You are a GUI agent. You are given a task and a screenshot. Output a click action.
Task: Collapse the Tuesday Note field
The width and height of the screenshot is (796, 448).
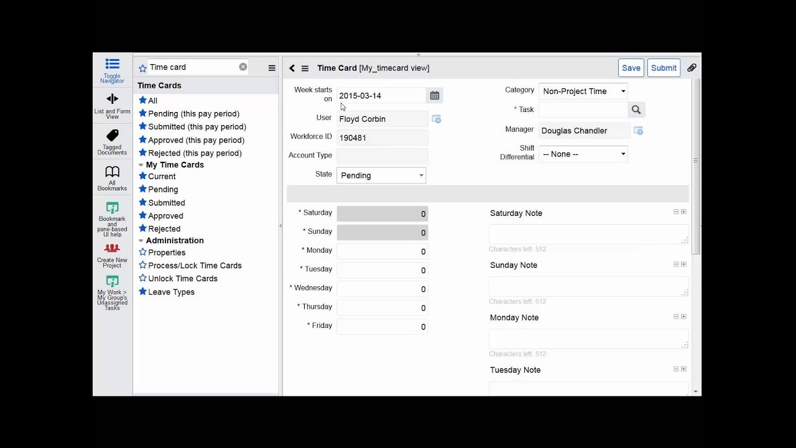coord(676,368)
